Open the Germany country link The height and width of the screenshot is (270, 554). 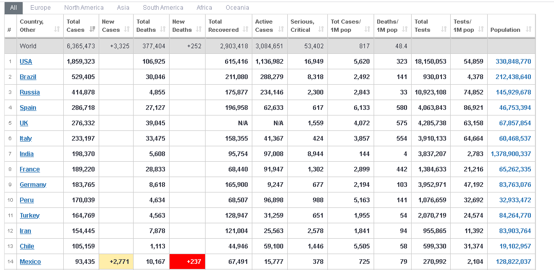point(33,185)
